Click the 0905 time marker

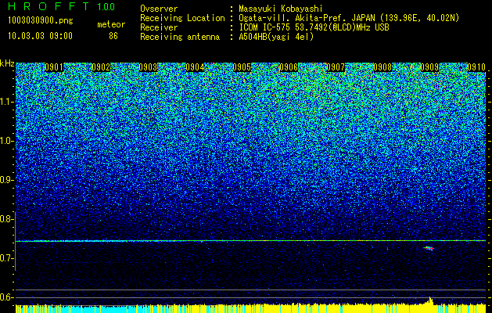[242, 67]
